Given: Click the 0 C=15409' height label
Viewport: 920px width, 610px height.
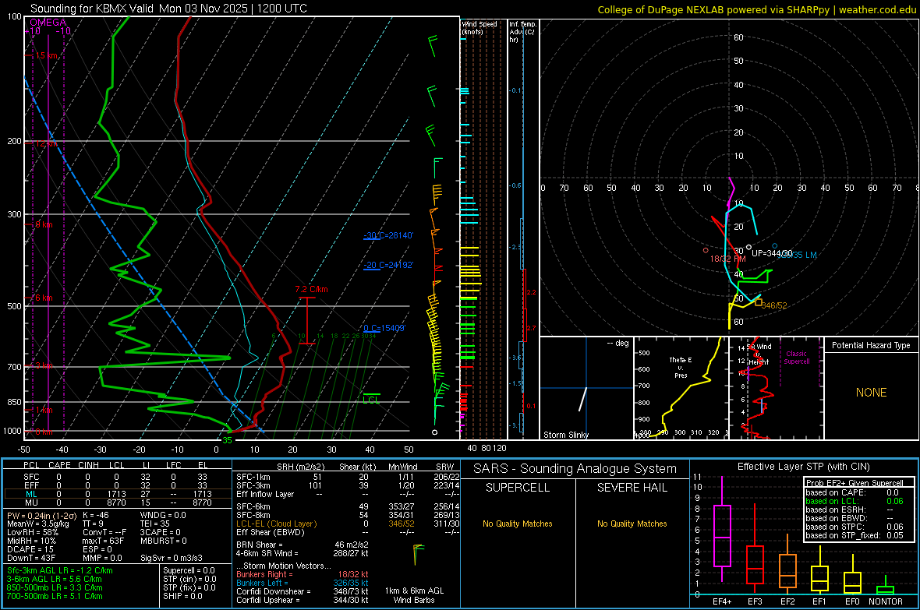Looking at the screenshot, I should click(384, 329).
